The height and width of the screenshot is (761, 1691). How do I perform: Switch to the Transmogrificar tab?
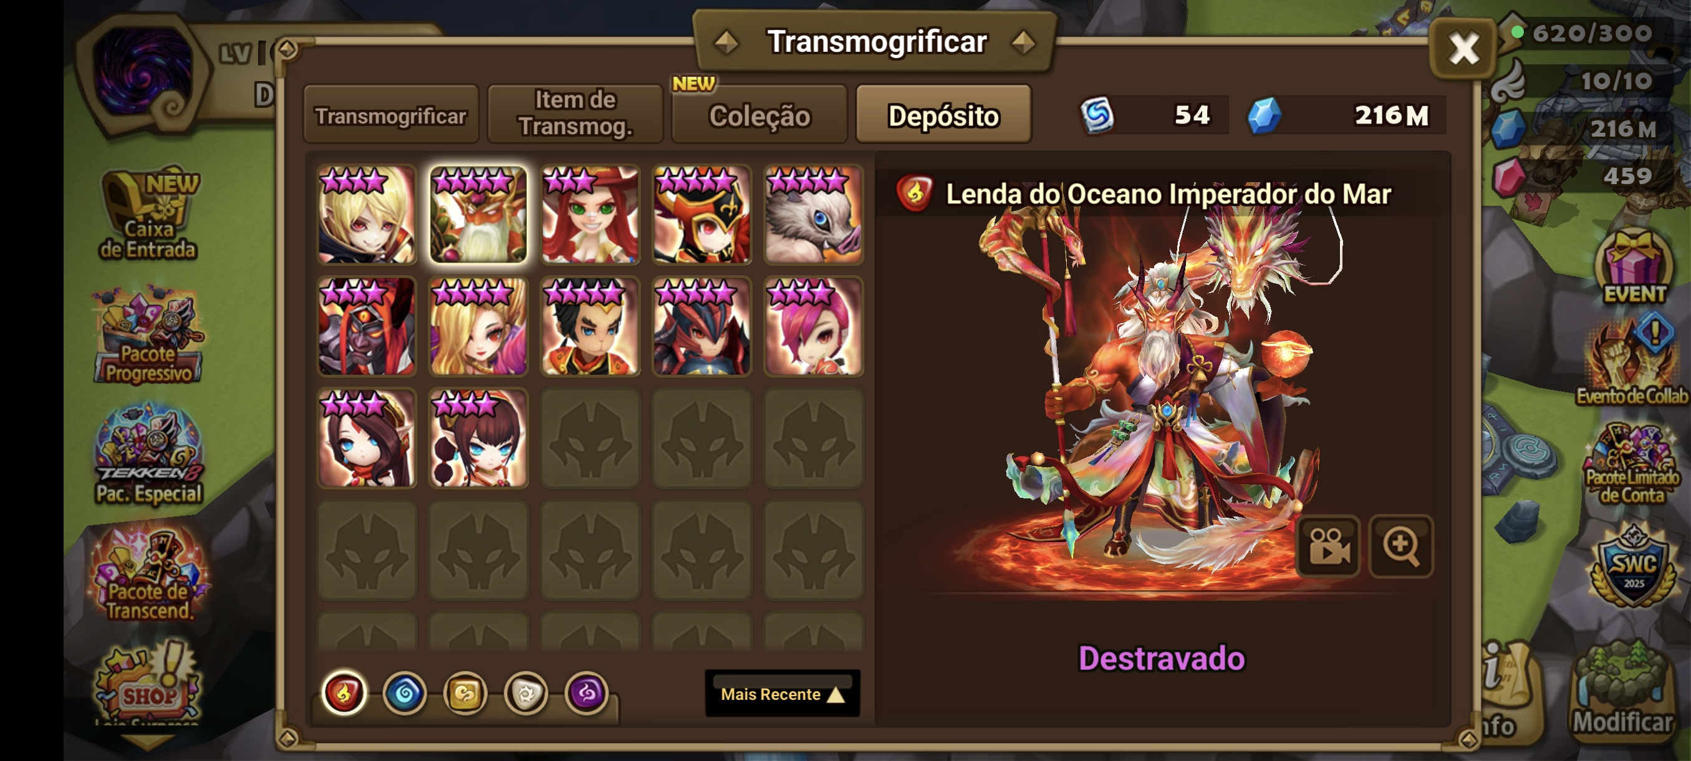390,115
